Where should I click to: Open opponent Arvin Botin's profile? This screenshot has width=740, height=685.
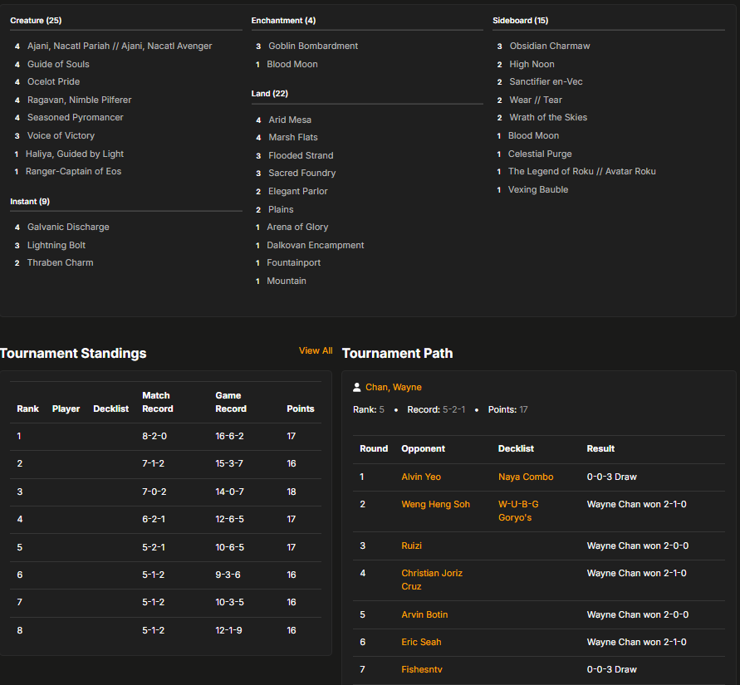click(x=424, y=614)
